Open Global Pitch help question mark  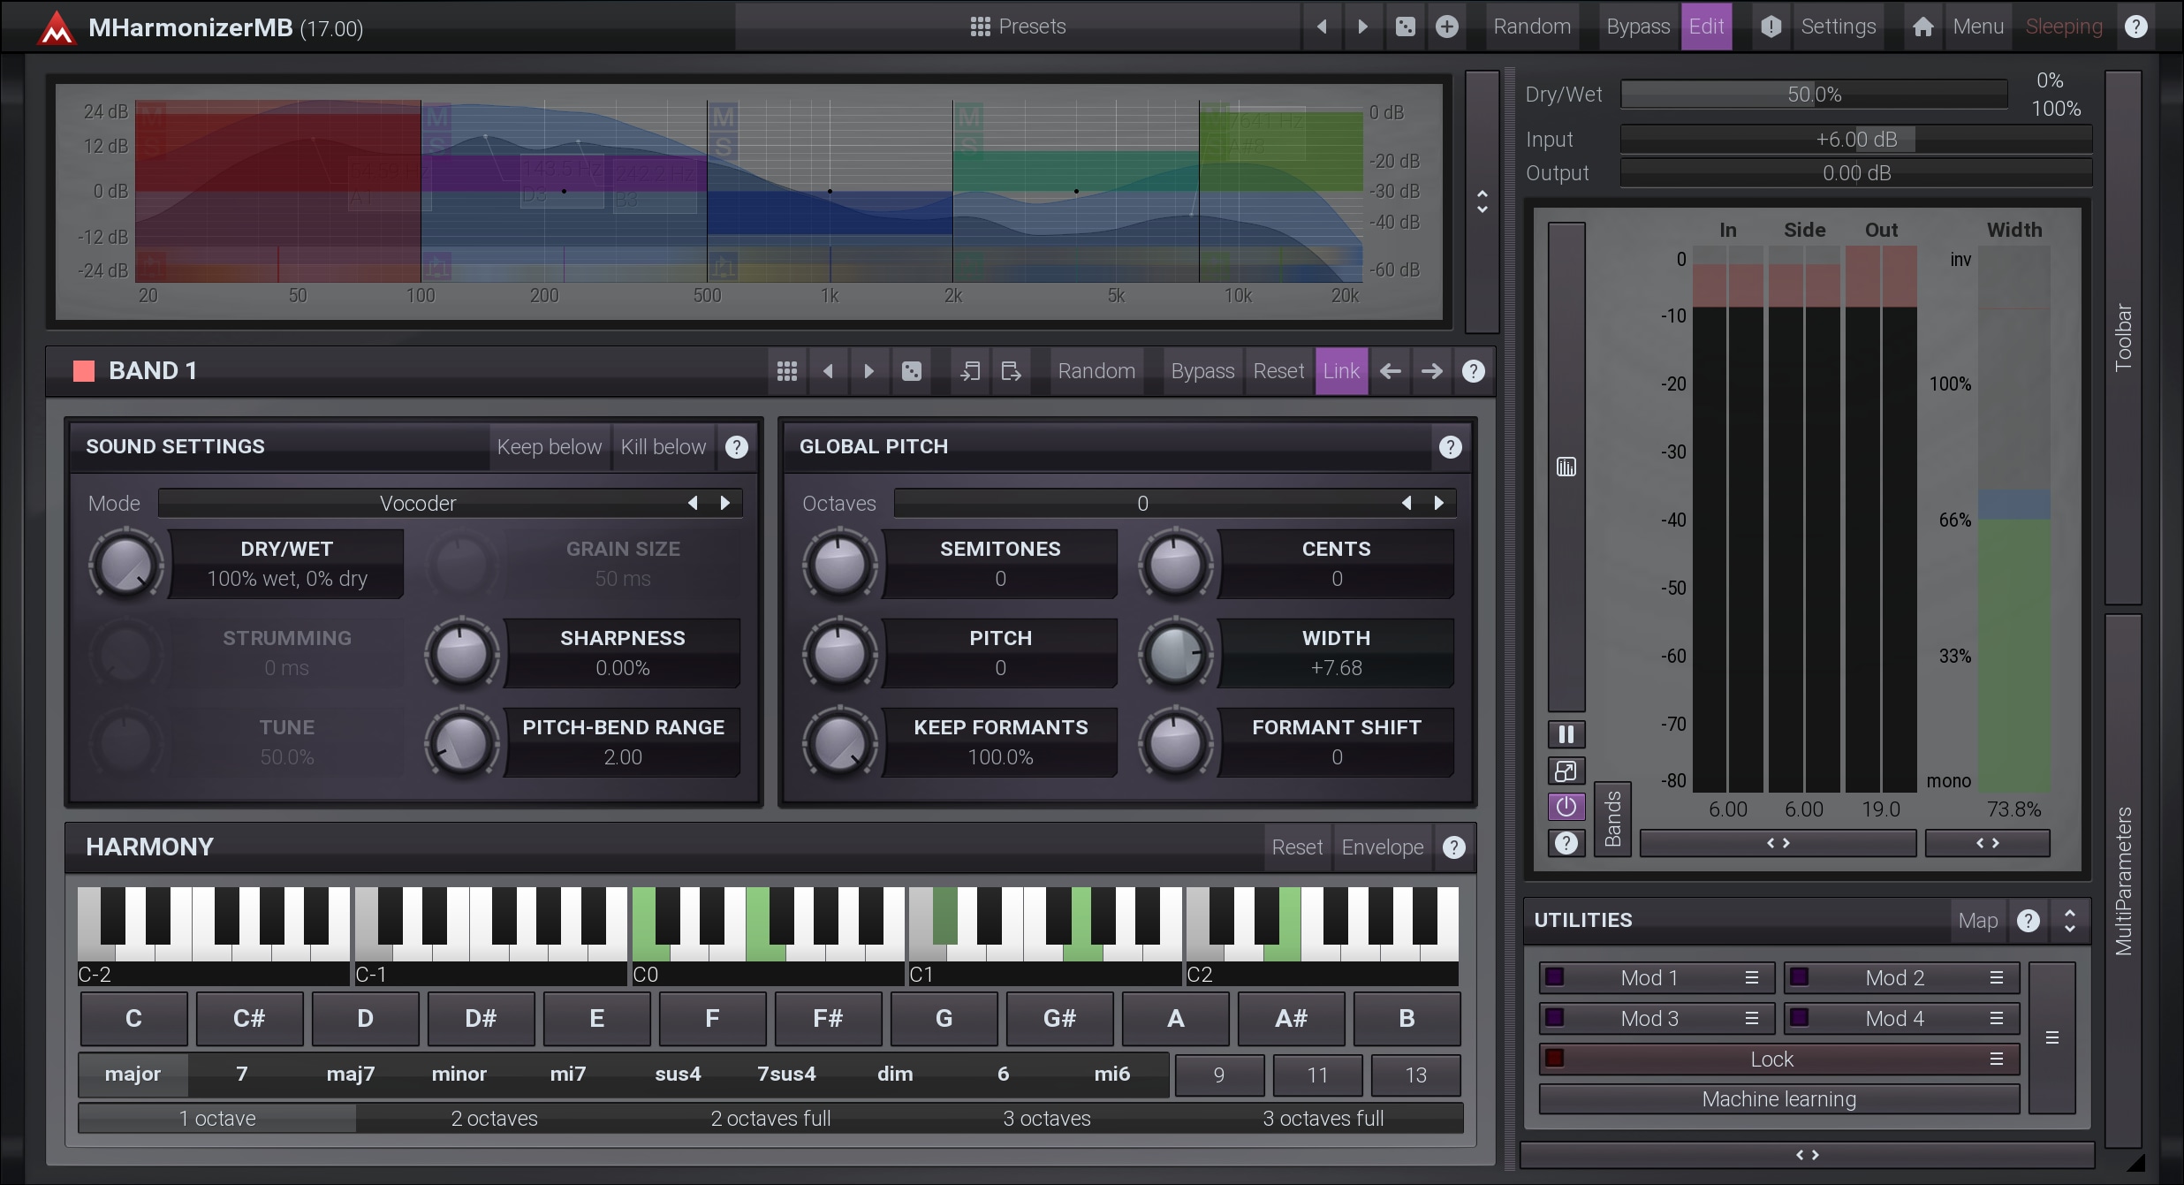coord(1450,447)
